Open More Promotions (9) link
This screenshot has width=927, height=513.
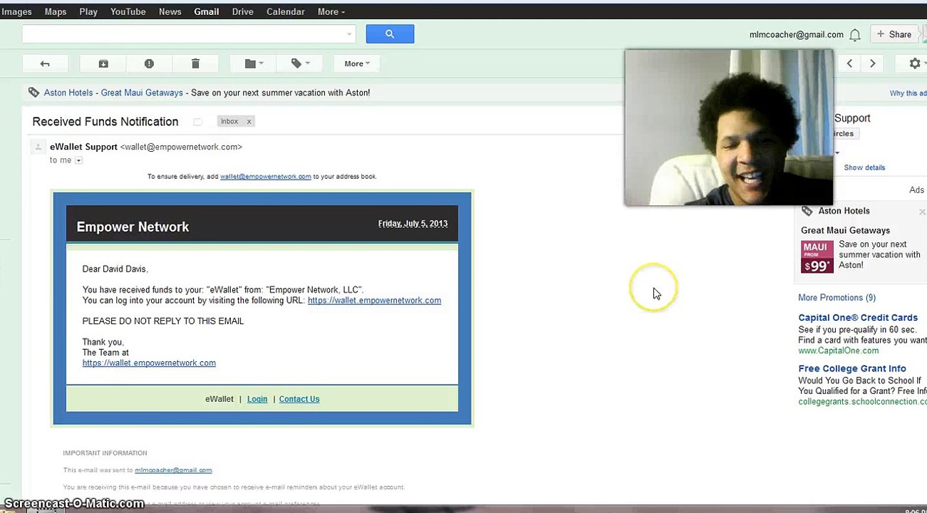tap(837, 297)
